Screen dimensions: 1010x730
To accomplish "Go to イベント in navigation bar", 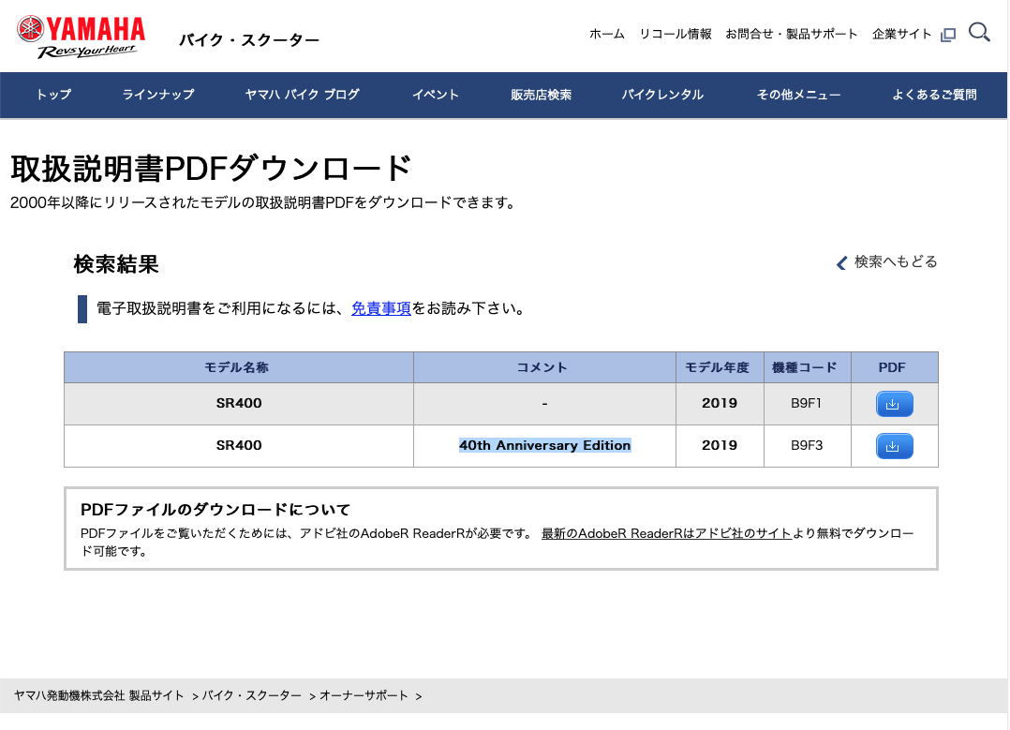I will click(436, 95).
